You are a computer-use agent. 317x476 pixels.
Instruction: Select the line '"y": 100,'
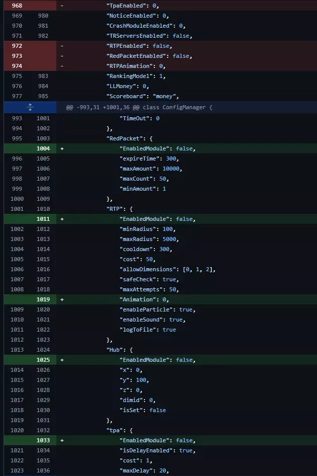pos(134,380)
